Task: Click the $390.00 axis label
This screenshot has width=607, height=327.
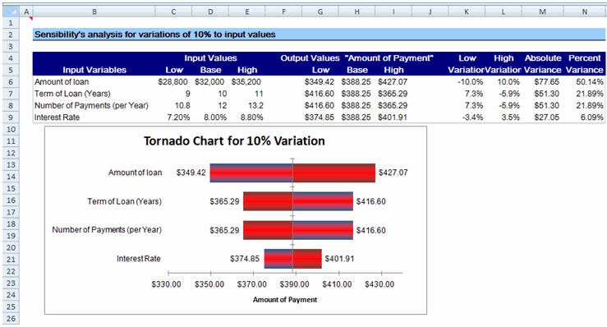Action: coord(294,284)
